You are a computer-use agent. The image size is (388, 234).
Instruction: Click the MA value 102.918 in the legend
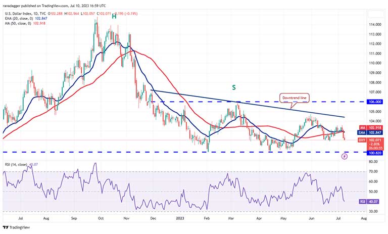tap(40, 24)
